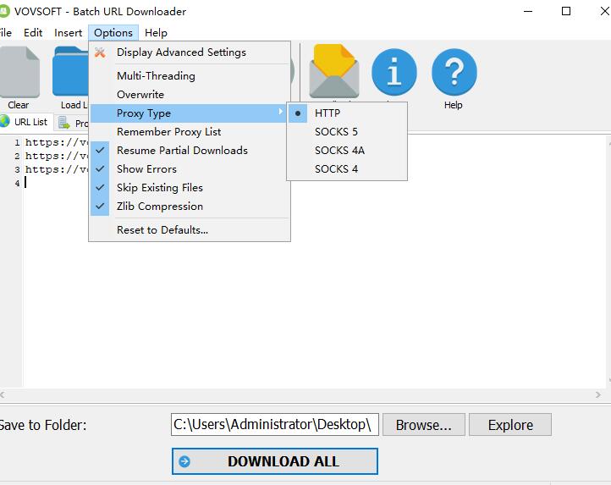Click the Load List folder icon

70,71
